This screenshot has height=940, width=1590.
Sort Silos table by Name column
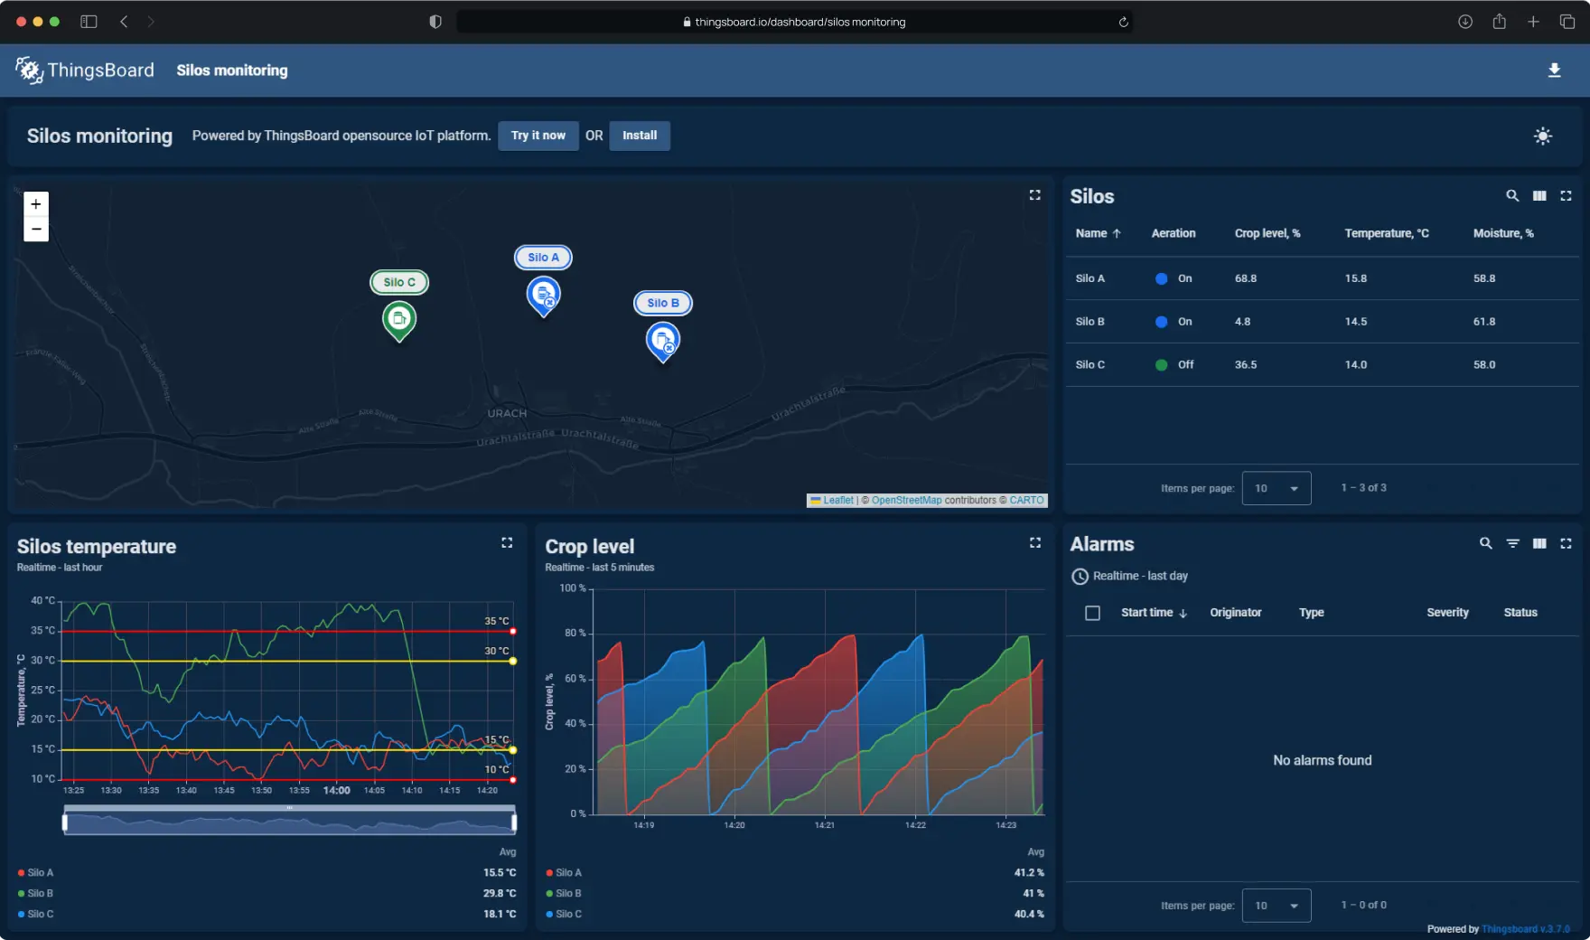pos(1098,233)
